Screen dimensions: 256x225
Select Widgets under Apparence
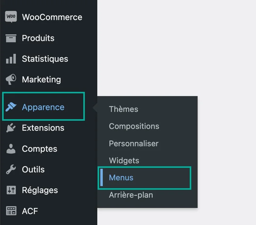pyautogui.click(x=124, y=161)
